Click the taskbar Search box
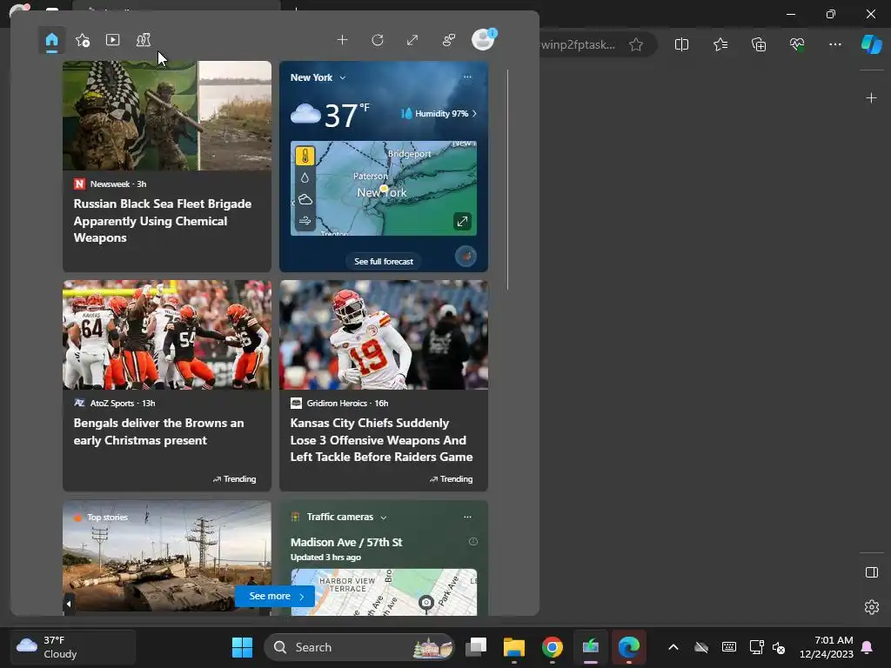The width and height of the screenshot is (891, 668). point(359,647)
